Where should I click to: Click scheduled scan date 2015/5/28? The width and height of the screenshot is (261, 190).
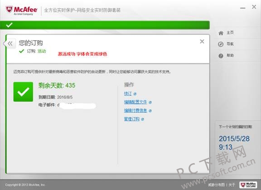[234, 139]
